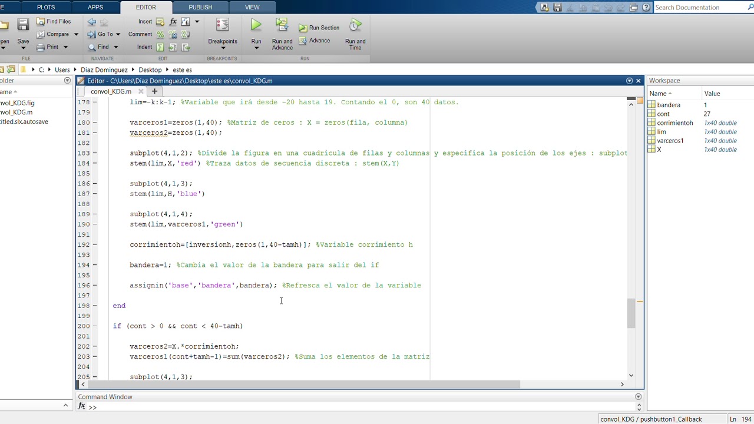Click the Run Section icon
Viewport: 754px width, 424px height.
click(x=303, y=28)
